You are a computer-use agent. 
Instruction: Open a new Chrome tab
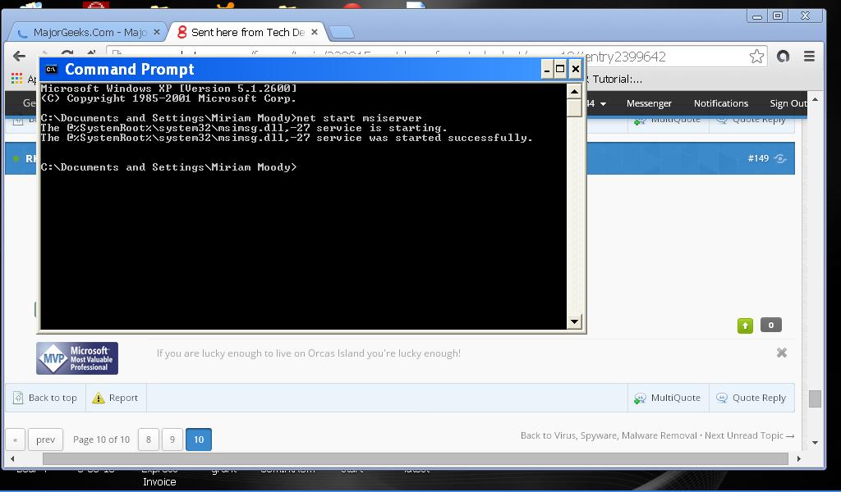342,33
